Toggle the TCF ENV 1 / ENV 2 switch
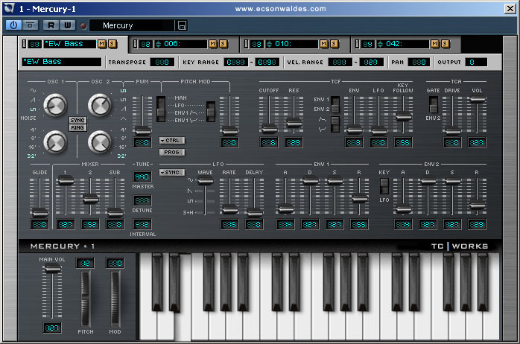The height and width of the screenshot is (344, 520). click(x=335, y=104)
